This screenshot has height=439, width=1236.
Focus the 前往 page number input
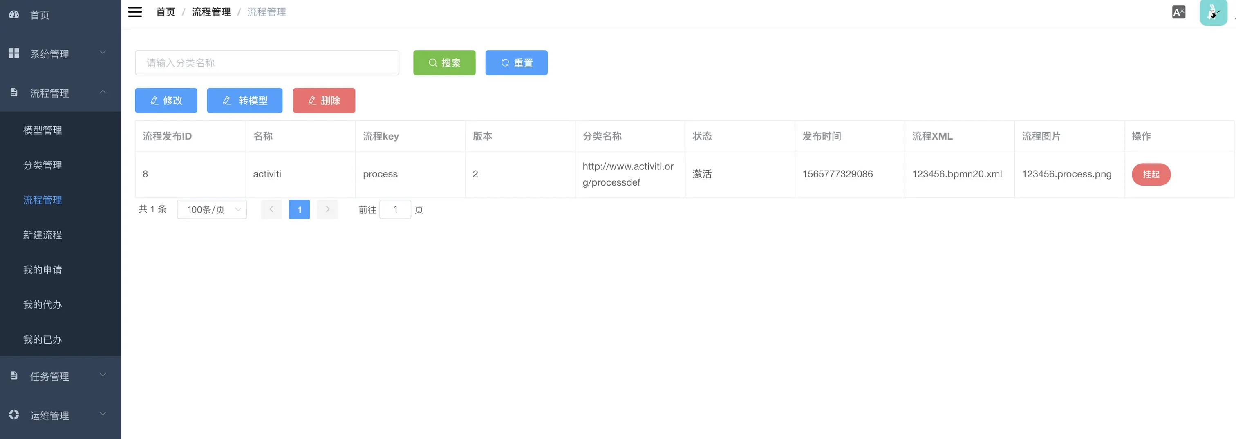[395, 209]
